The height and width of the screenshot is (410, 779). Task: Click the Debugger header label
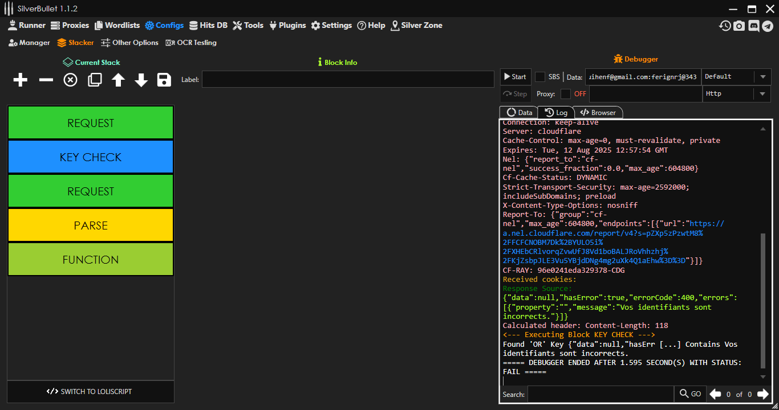coord(636,59)
